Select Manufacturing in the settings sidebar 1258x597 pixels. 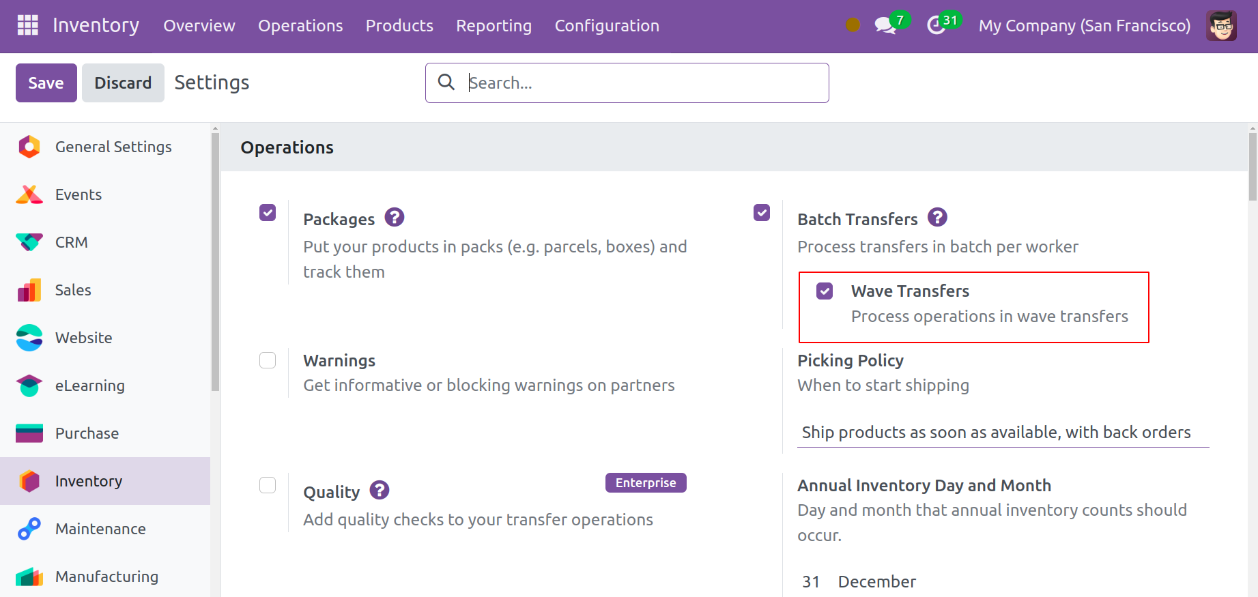coord(106,577)
